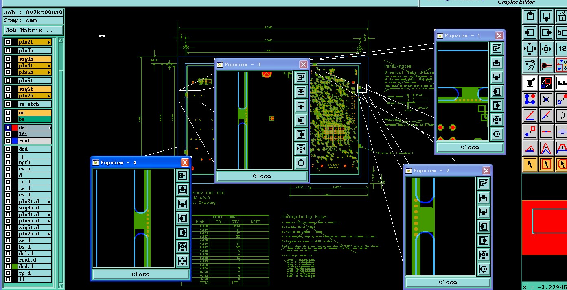
Task: Click the pan down arrow icon in main toolbar
Action: (546, 16)
